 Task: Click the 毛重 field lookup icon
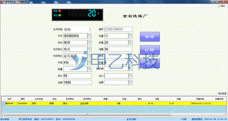130,36
